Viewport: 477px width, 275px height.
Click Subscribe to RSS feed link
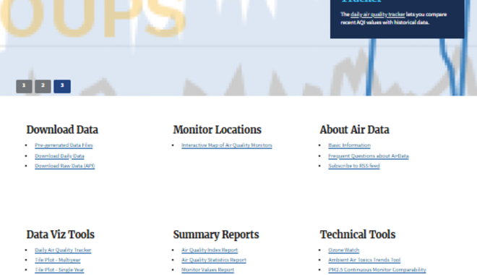[x=354, y=166]
